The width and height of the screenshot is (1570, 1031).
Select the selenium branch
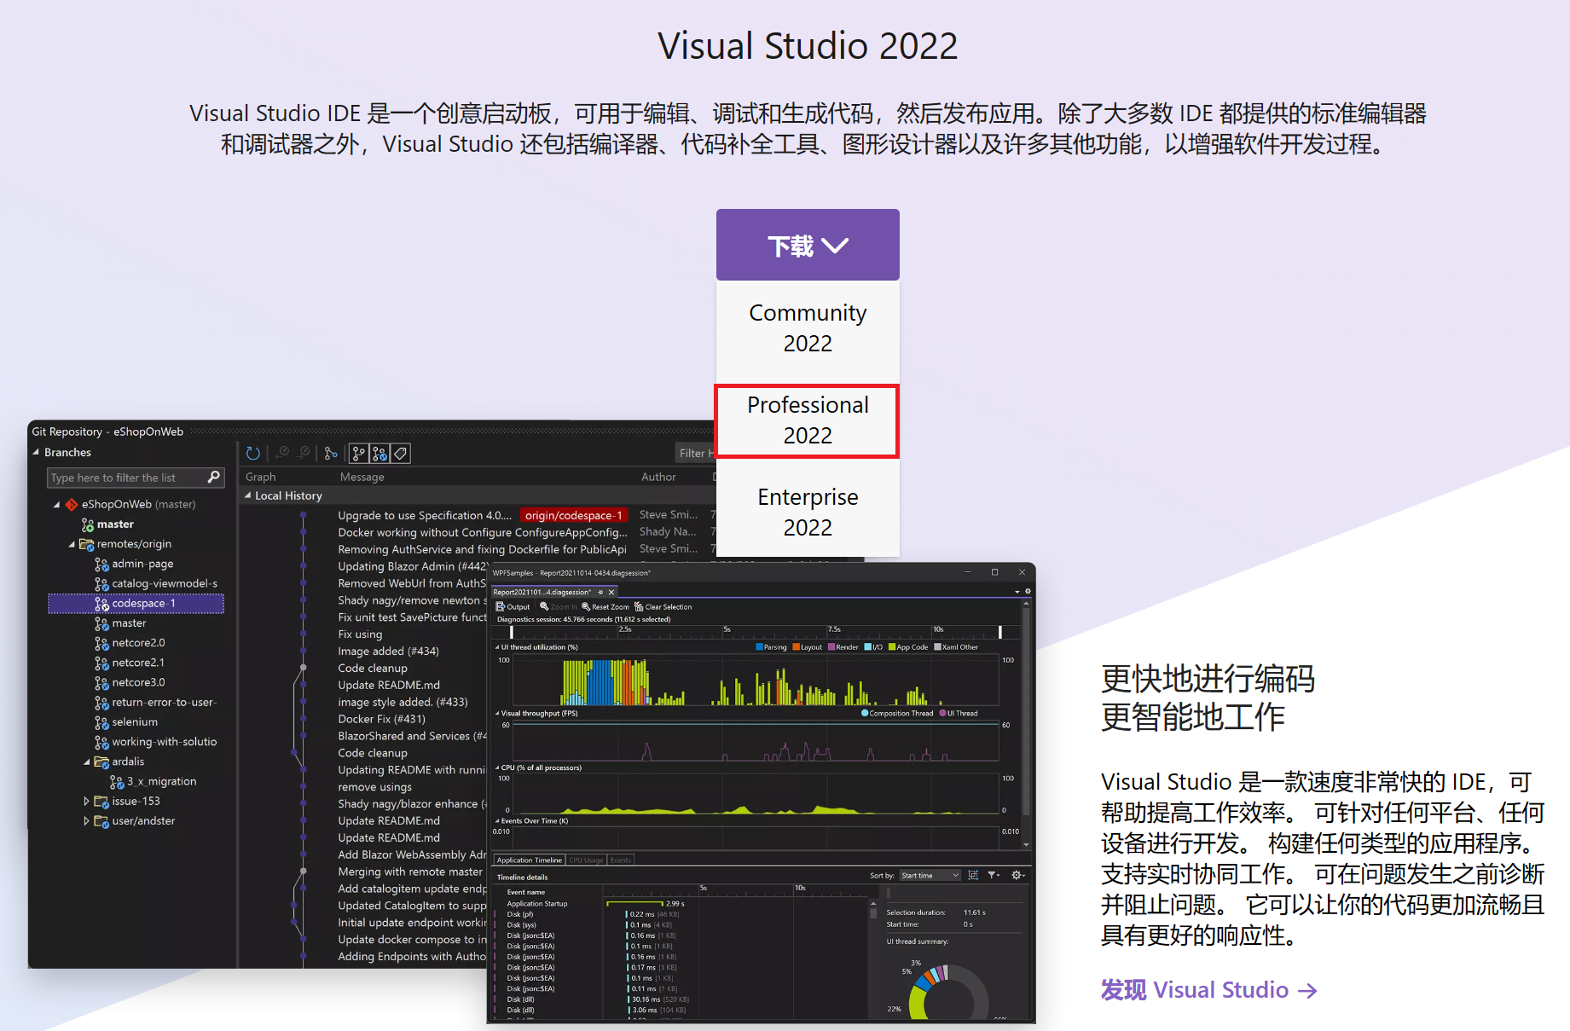[135, 722]
